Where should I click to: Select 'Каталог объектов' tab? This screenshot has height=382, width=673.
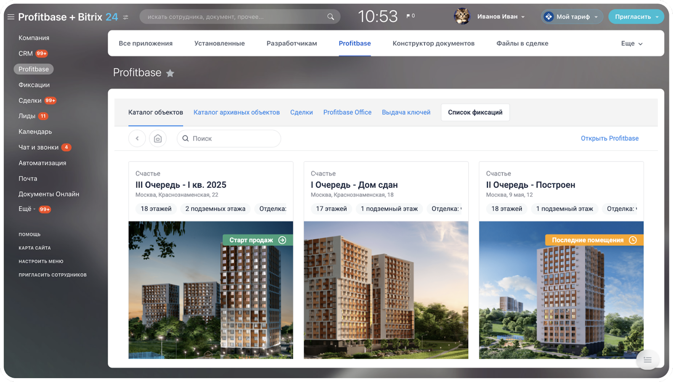click(156, 112)
